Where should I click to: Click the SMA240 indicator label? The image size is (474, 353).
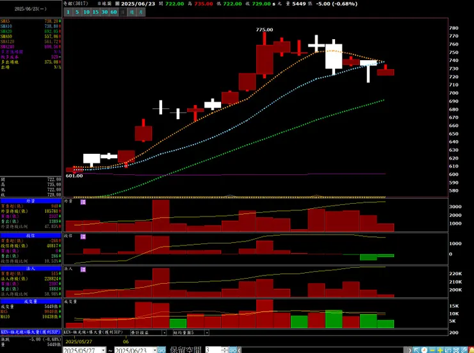(7, 47)
